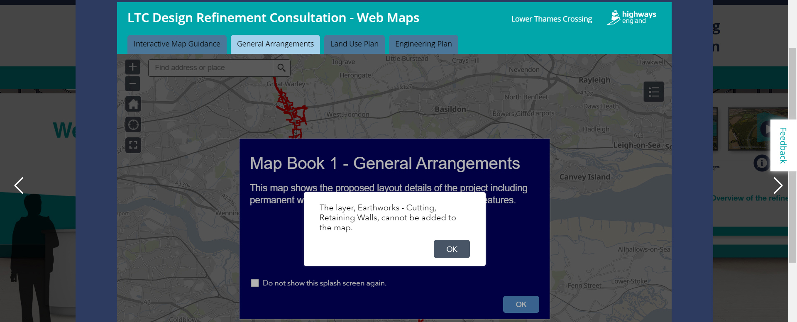Click Leigh-on-Sea label on map
The height and width of the screenshot is (322, 797).
pyautogui.click(x=637, y=145)
